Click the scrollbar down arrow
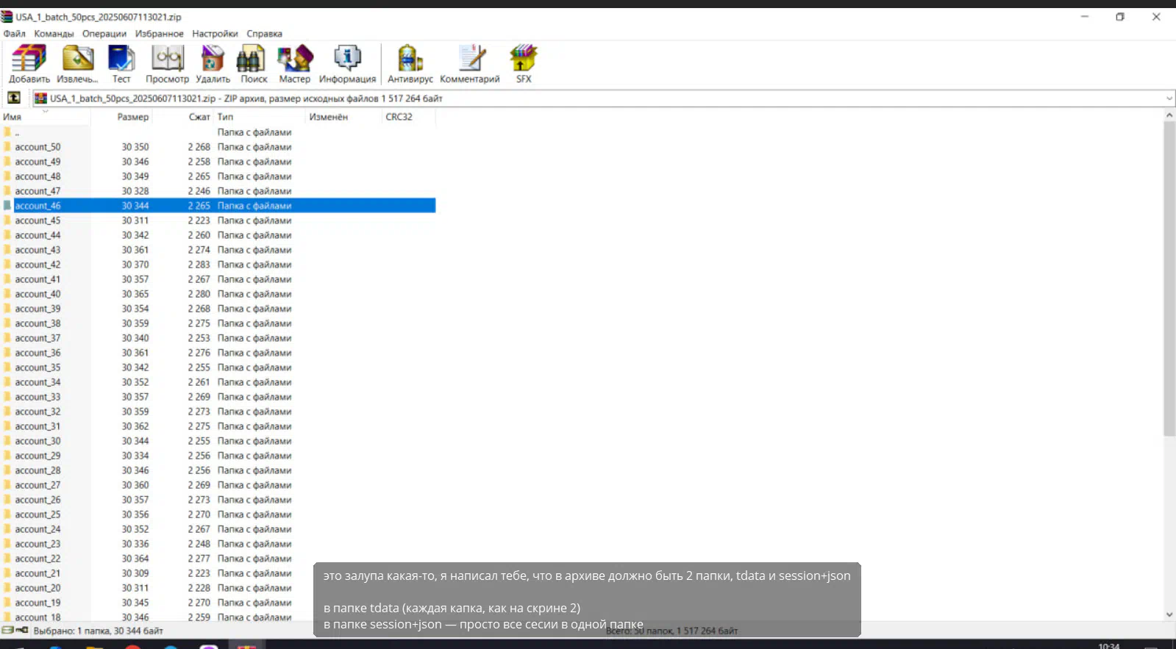 [1169, 614]
